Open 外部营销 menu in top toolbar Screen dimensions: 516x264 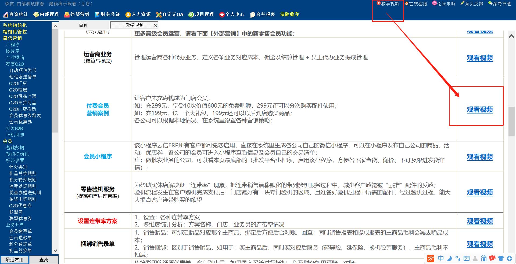click(x=77, y=14)
